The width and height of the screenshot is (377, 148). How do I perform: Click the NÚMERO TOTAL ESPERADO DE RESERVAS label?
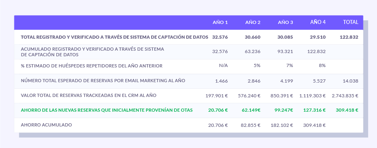(103, 81)
